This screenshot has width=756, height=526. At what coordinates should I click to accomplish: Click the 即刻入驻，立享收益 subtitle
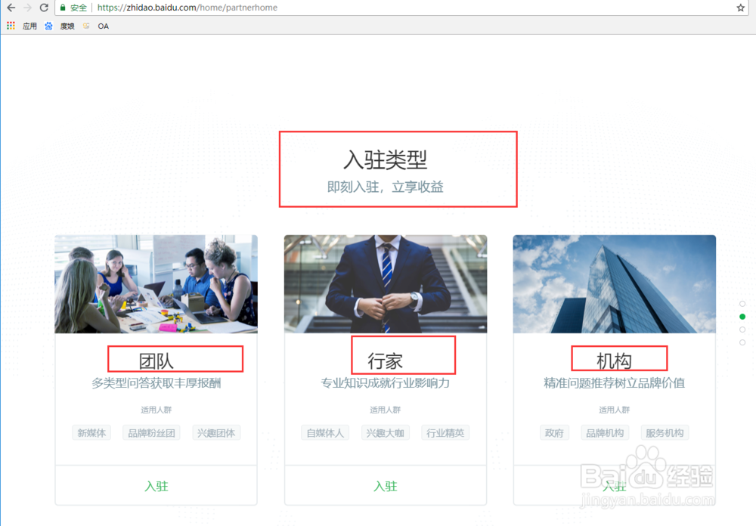(x=386, y=187)
